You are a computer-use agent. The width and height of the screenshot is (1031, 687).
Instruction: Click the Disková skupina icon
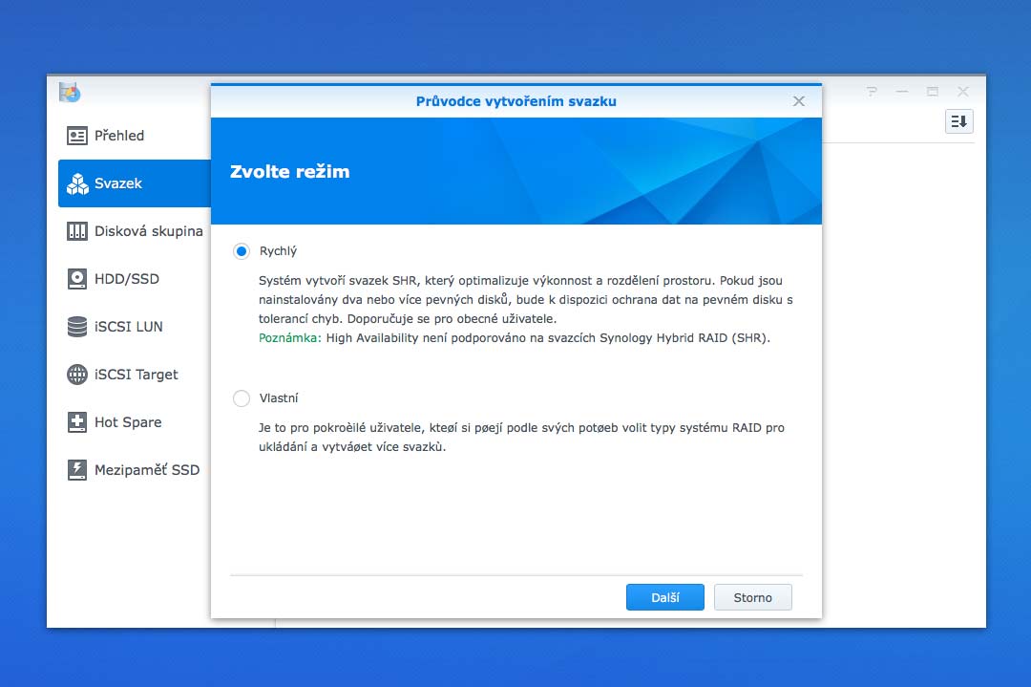[77, 231]
